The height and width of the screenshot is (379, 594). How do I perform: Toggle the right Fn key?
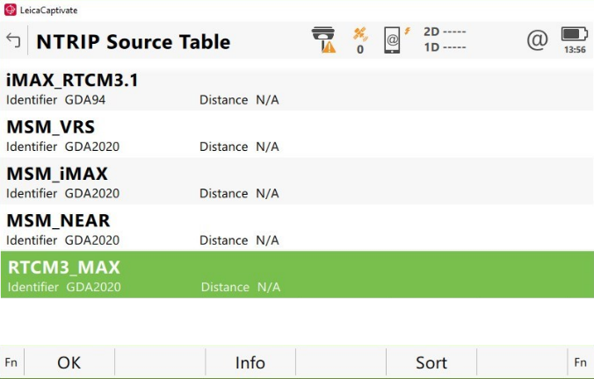coord(581,362)
